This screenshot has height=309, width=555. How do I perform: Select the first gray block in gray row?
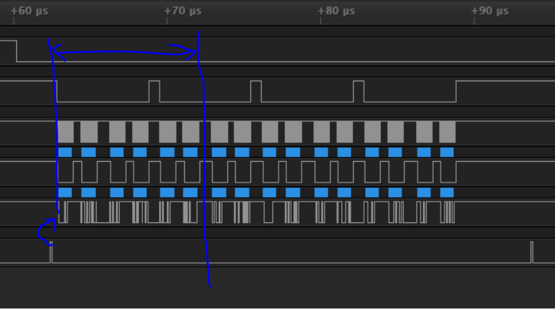pyautogui.click(x=66, y=132)
